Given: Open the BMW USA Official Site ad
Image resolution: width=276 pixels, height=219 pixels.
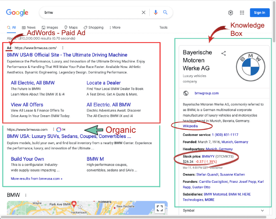Looking at the screenshot, I should [67, 55].
